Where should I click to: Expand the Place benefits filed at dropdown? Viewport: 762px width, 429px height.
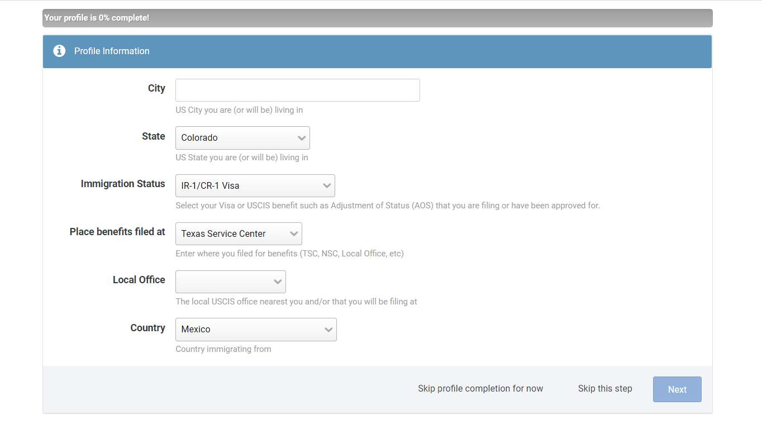(239, 233)
